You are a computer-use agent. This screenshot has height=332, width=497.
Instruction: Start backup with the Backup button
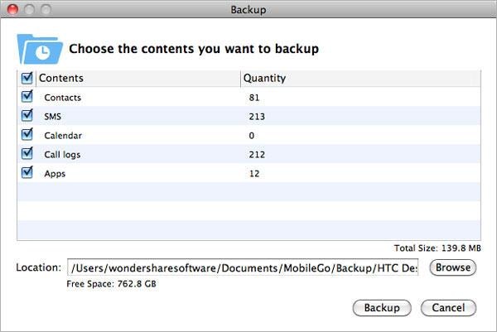tap(382, 308)
